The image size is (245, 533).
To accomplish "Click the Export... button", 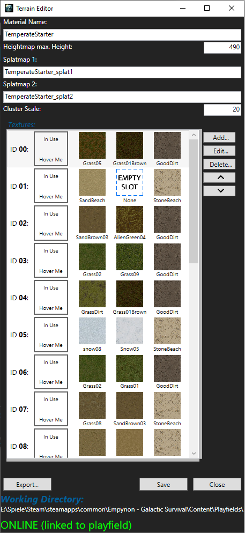I will 27,484.
